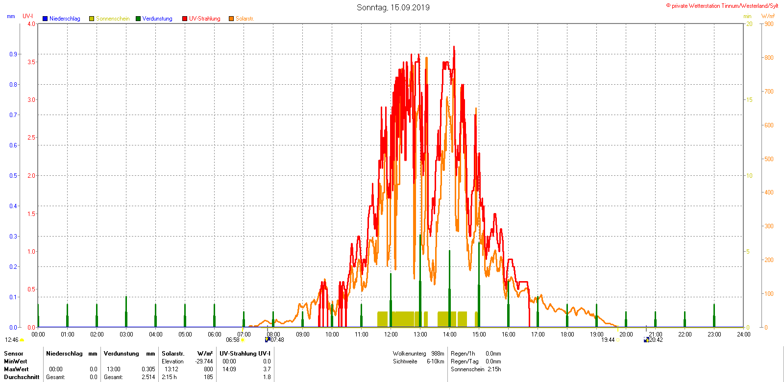Click the blue Niederschlag legend swatch

(45, 19)
